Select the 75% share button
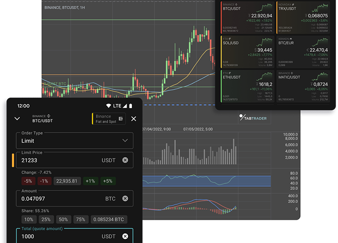The height and width of the screenshot is (243, 338). (81, 219)
